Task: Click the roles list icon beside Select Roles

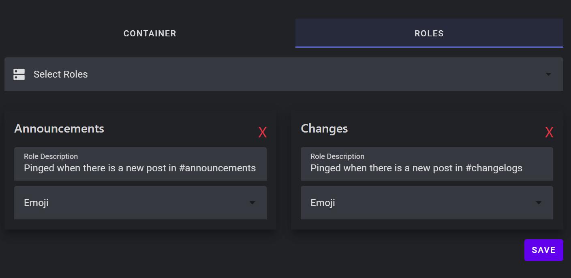Action: [19, 74]
